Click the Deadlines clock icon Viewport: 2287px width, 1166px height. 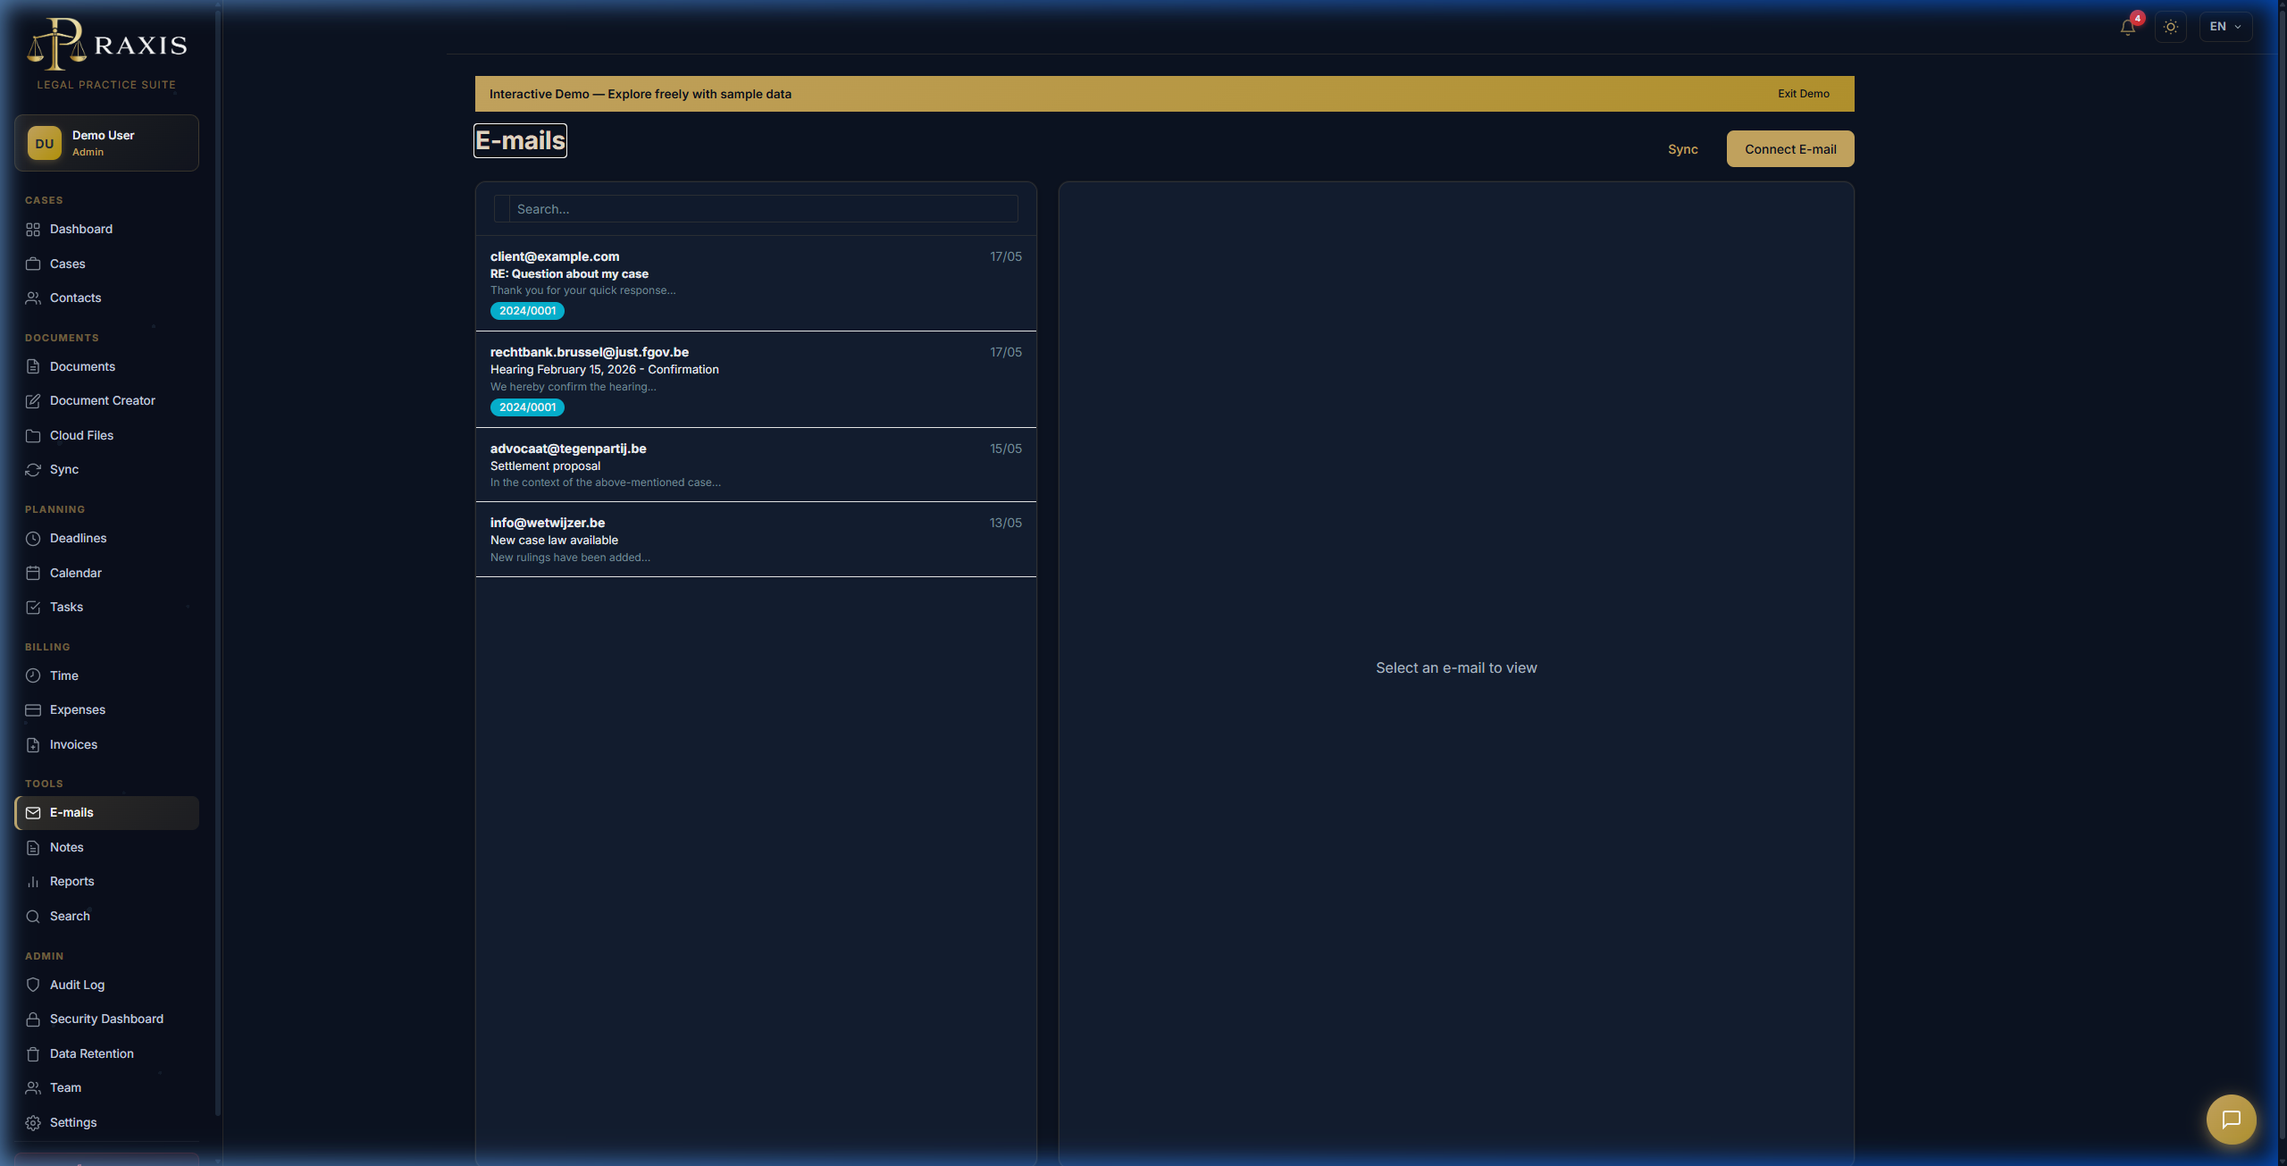[x=33, y=539]
